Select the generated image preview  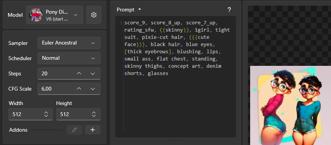[291, 105]
